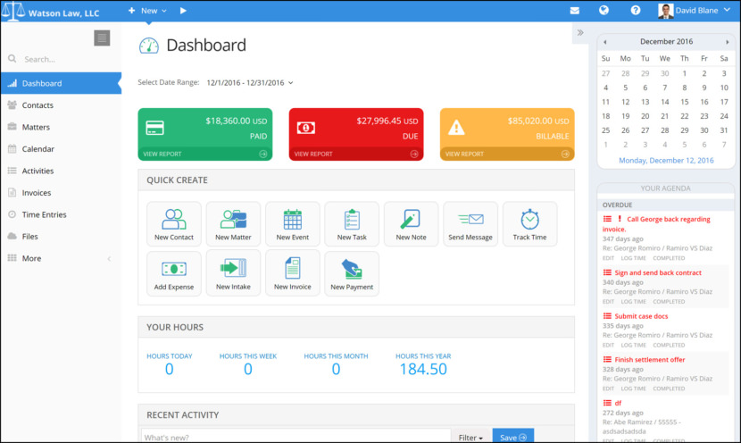Click the Save button in Recent Activity

tap(513, 437)
